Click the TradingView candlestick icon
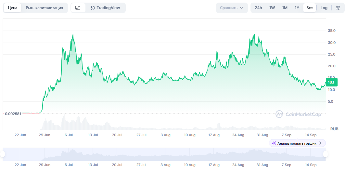Screen dimensions: 346x170 (93, 8)
